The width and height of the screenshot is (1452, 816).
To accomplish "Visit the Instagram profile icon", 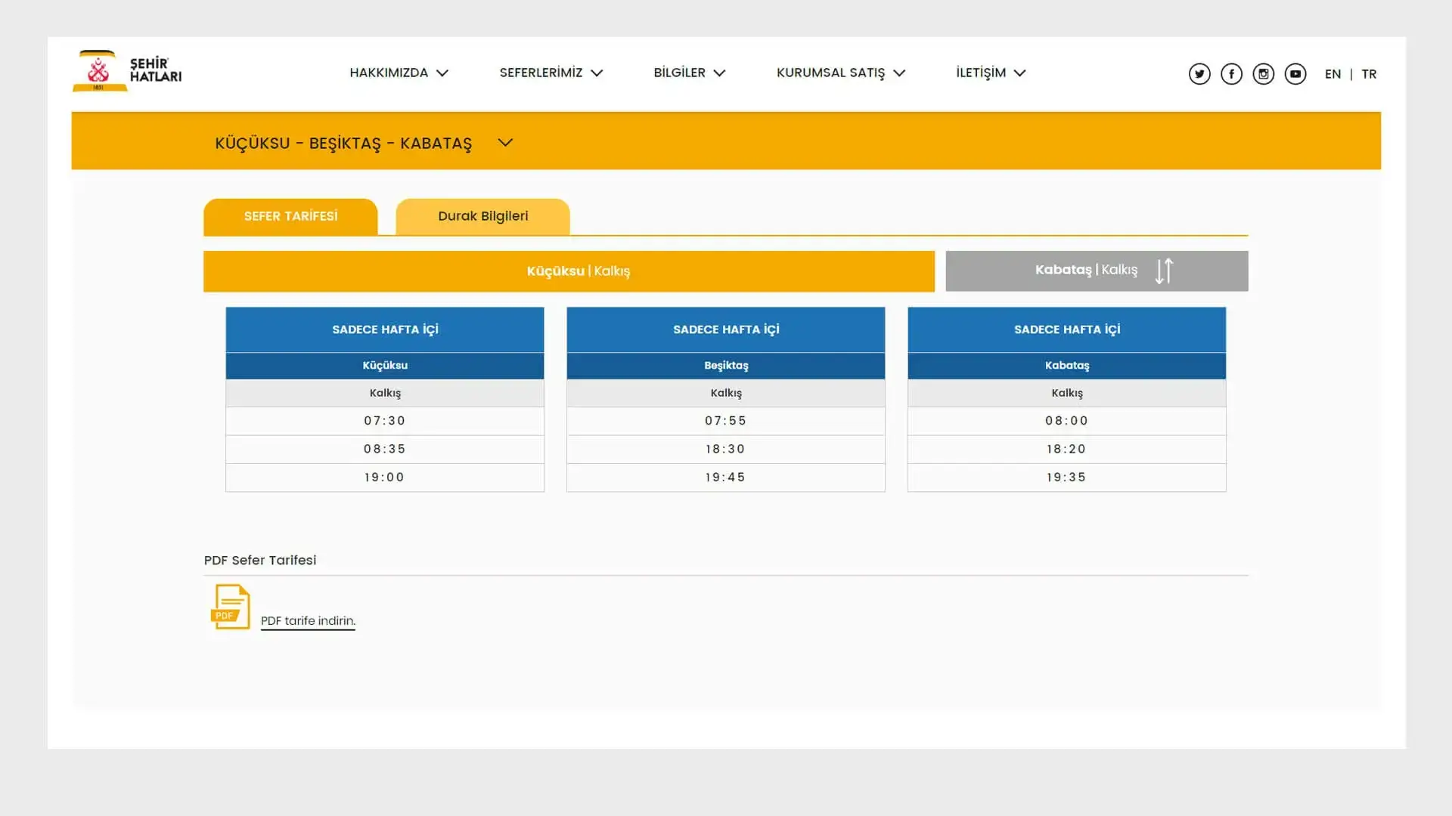I will click(x=1263, y=73).
